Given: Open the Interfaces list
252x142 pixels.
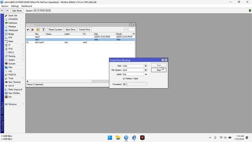Looking at the screenshot, I should (x=13, y=23).
